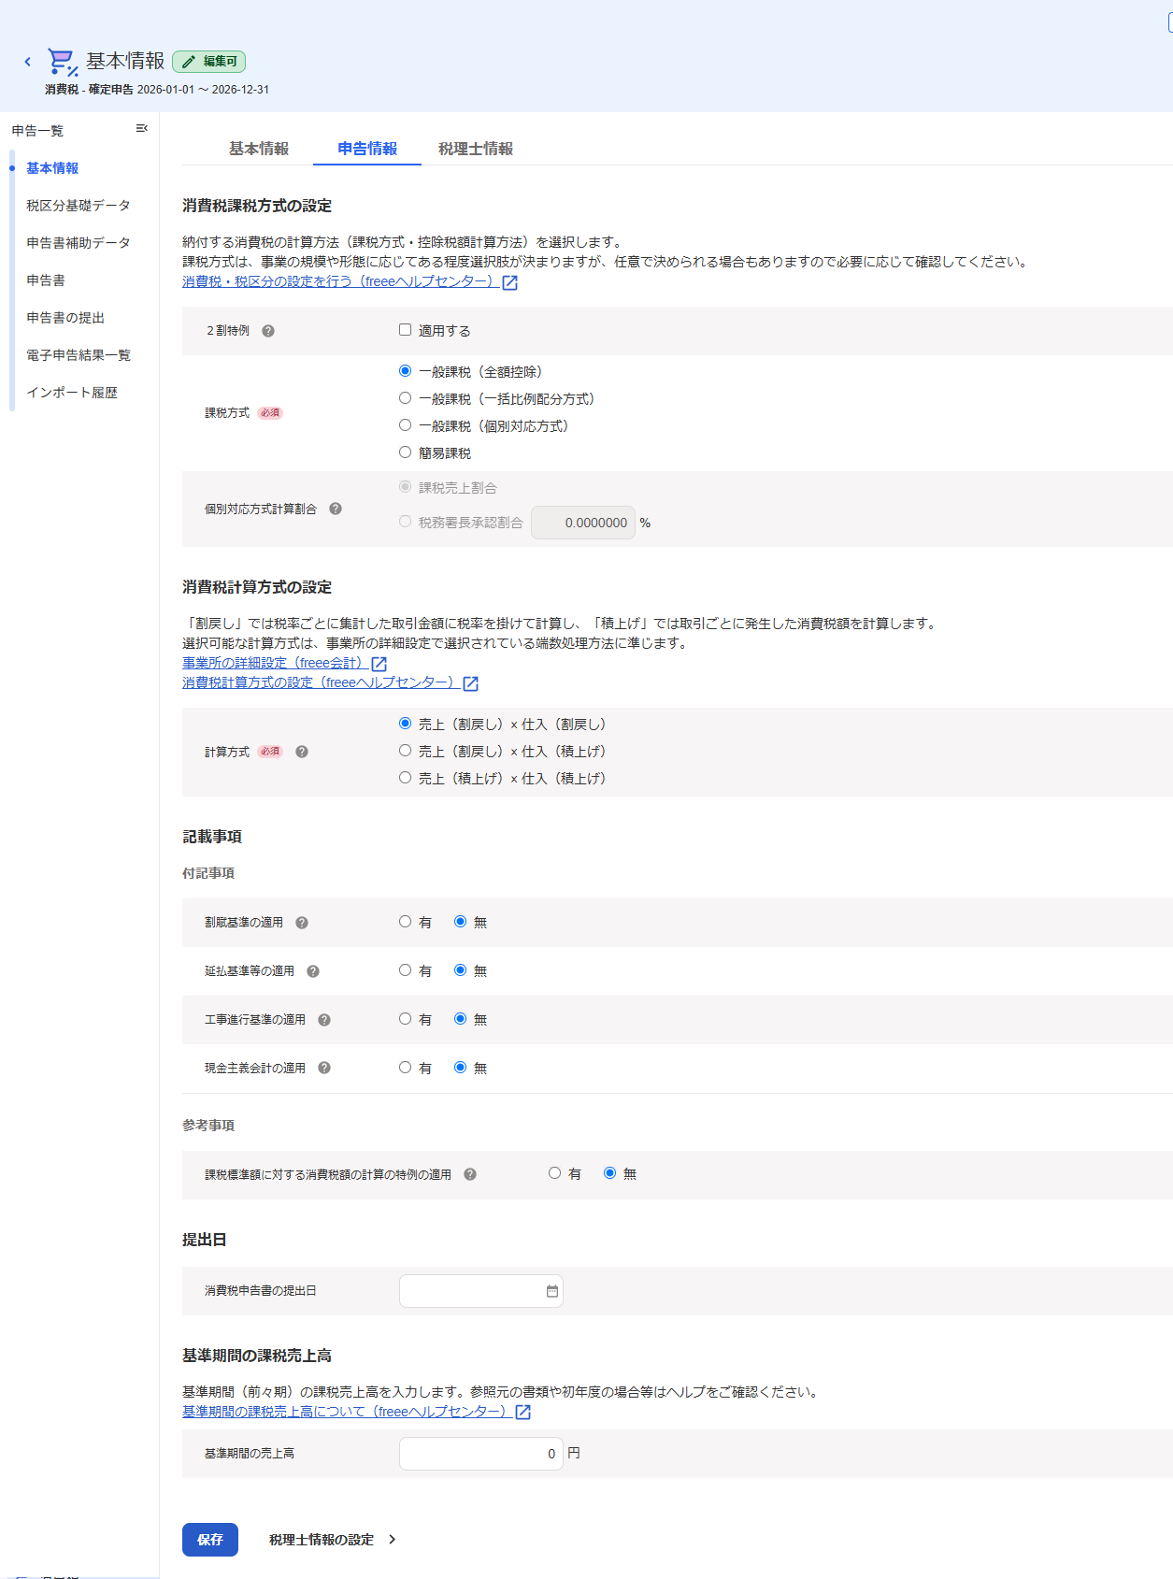Image resolution: width=1173 pixels, height=1579 pixels.
Task: Set 工事進行基準の適用 to 有
Action: [406, 1019]
